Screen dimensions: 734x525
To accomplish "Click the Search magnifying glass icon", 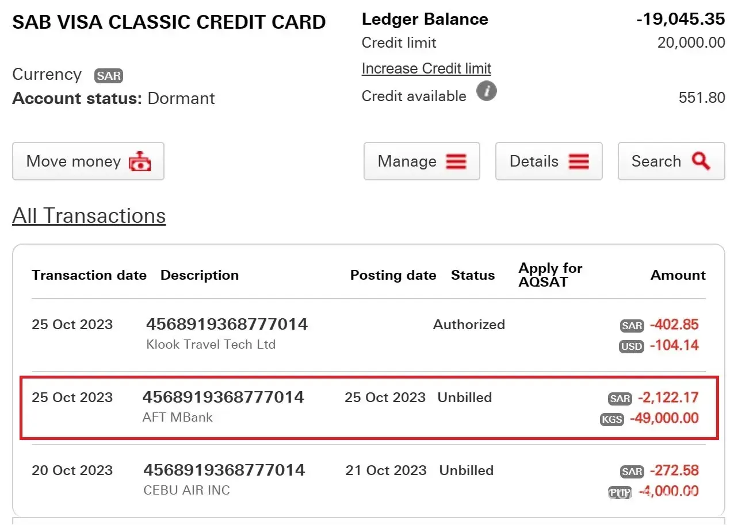I will (x=701, y=161).
